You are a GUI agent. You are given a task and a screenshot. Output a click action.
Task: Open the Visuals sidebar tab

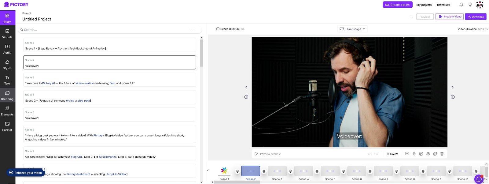tap(7, 34)
